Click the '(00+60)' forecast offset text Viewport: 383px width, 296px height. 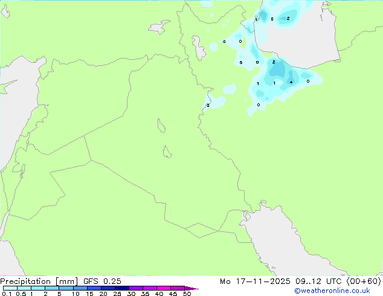coord(364,282)
